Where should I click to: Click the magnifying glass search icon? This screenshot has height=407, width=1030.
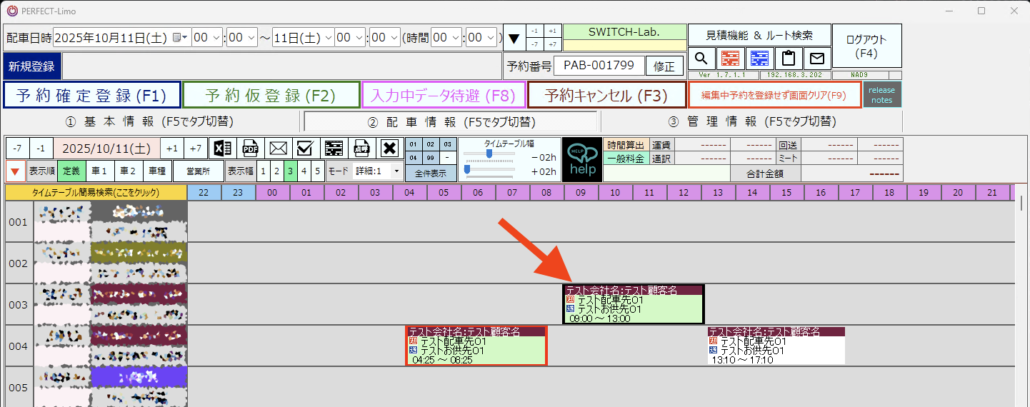point(701,58)
